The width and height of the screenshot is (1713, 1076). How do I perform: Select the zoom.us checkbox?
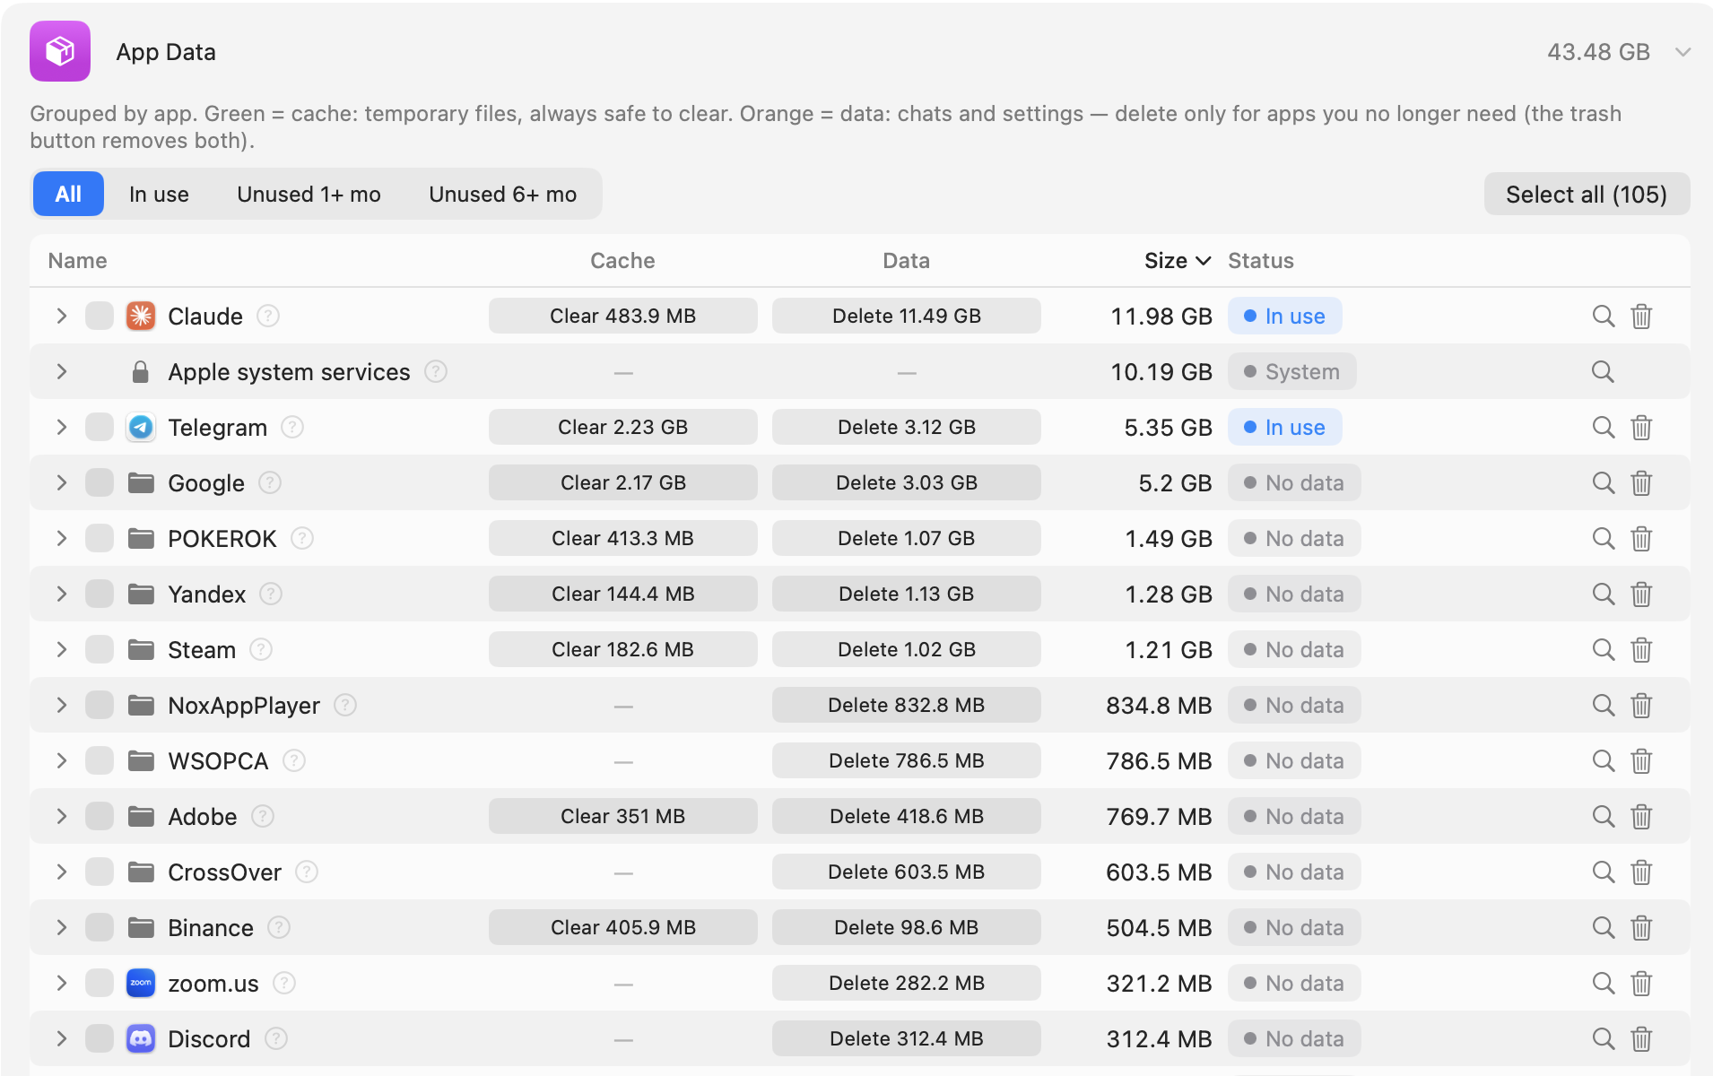(x=99, y=983)
